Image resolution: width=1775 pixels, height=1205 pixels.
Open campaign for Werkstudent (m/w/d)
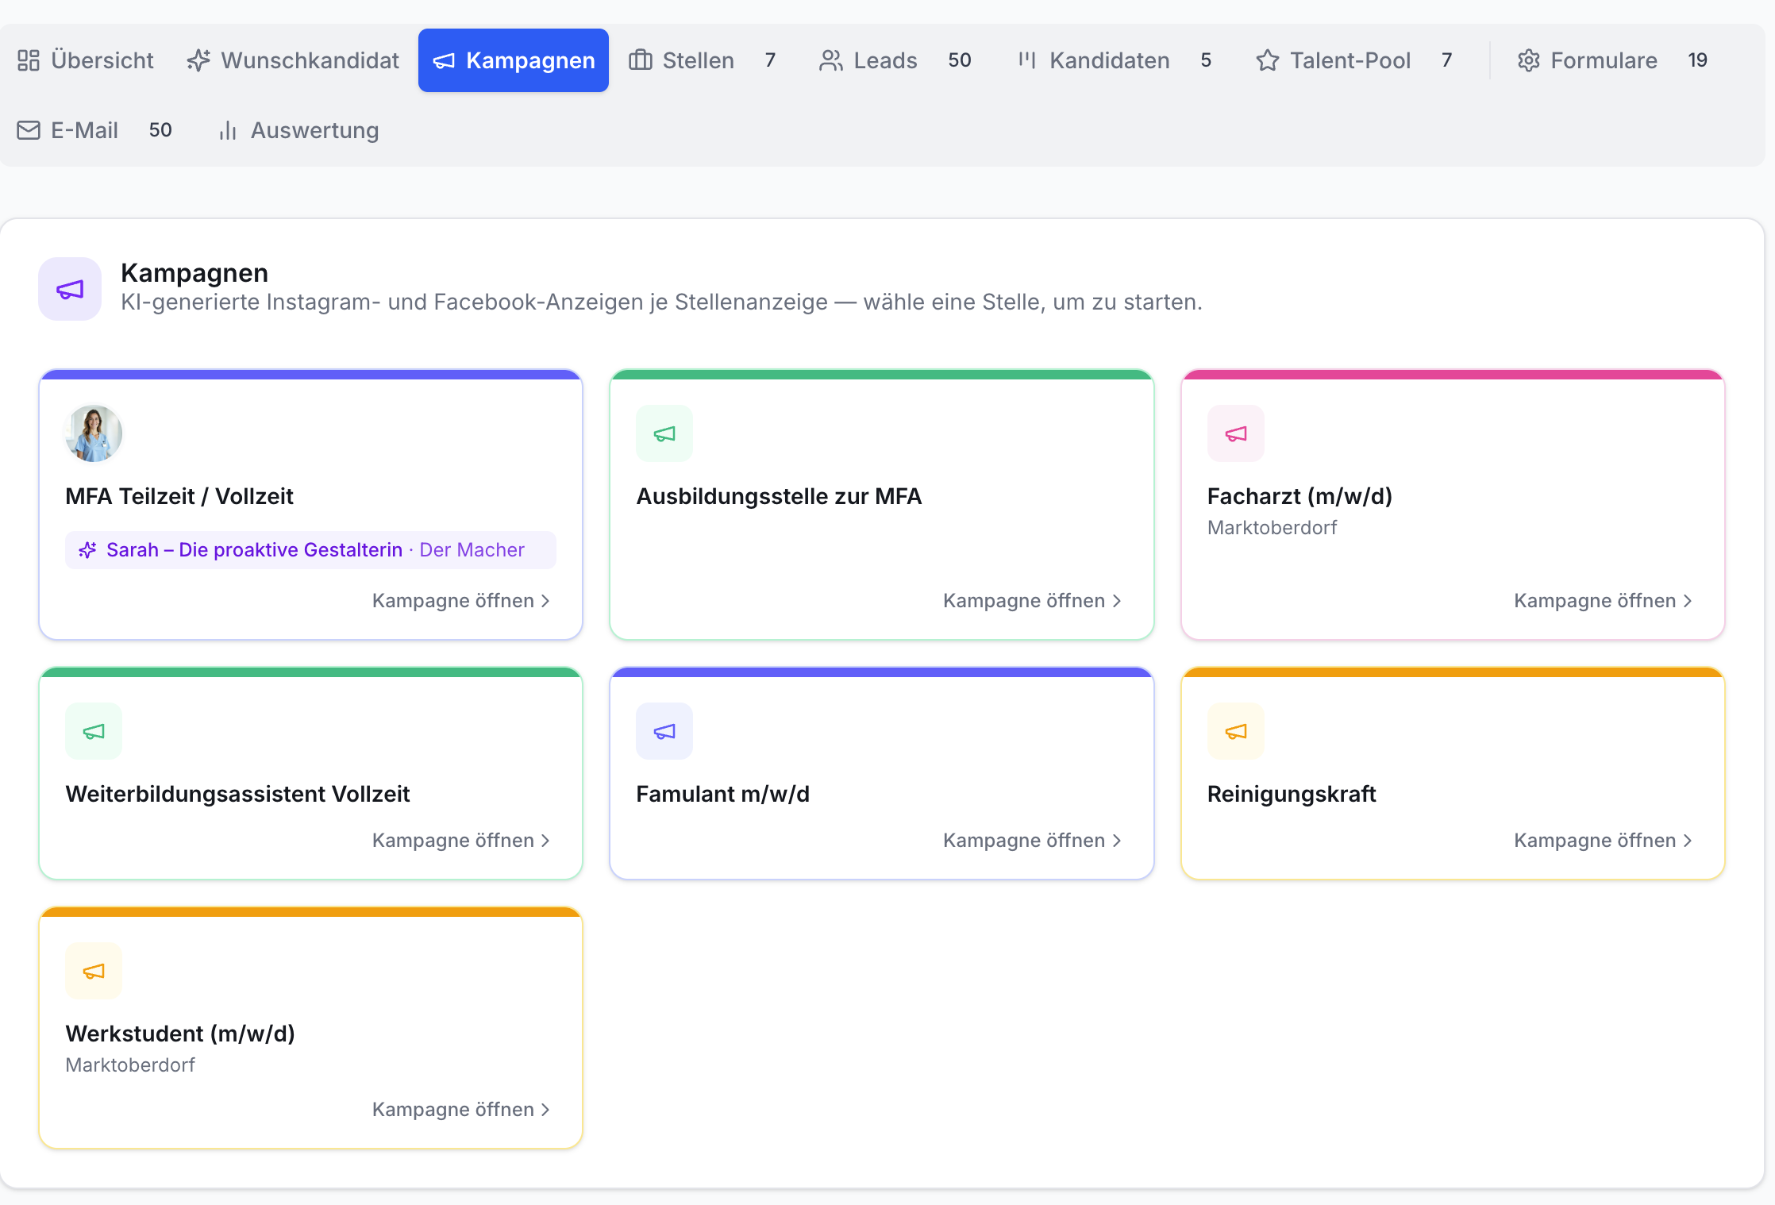461,1110
